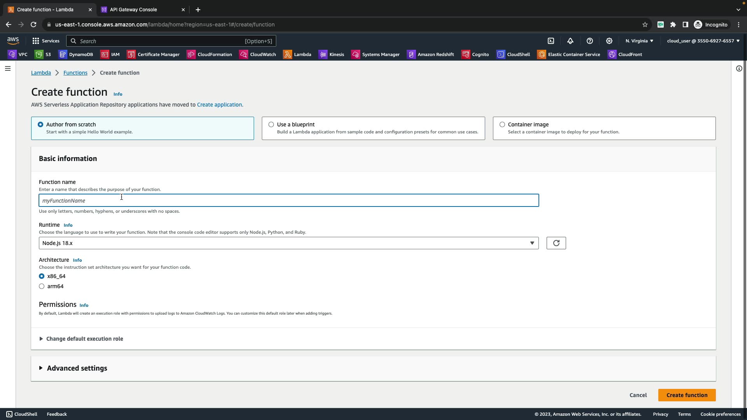Select the Container image option
Screen dimensions: 747x420
[502, 124]
